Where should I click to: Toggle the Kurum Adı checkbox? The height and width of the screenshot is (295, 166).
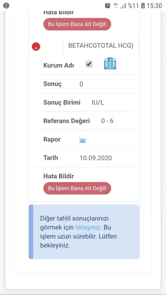[89, 64]
